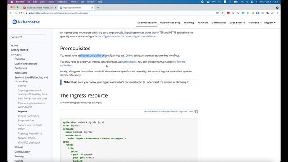Open the Window menu
The image size is (288, 162).
[91, 2]
